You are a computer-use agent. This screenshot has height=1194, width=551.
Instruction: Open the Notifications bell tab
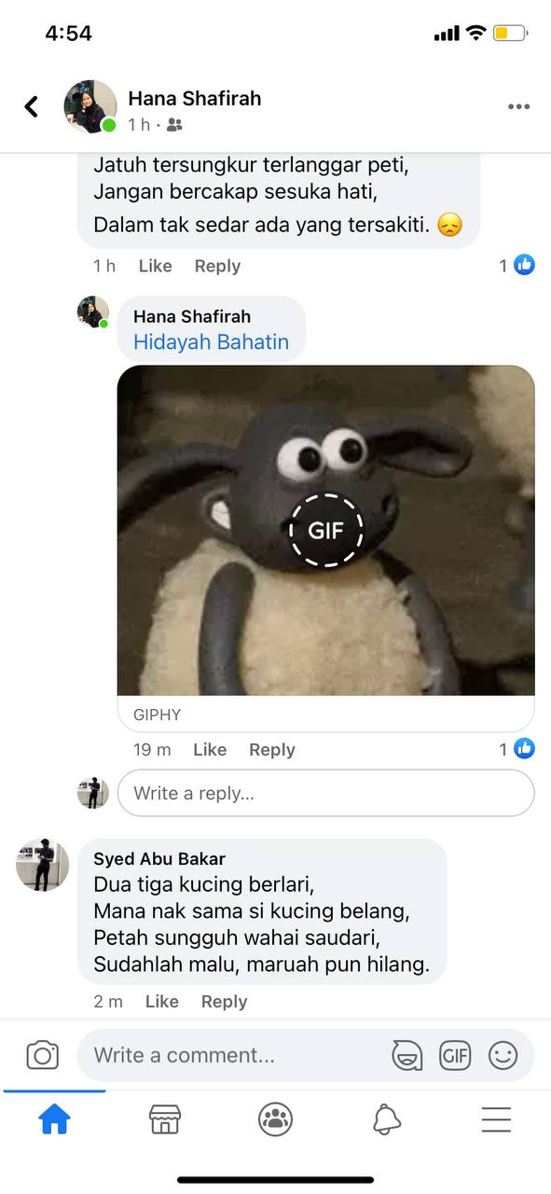[386, 1119]
